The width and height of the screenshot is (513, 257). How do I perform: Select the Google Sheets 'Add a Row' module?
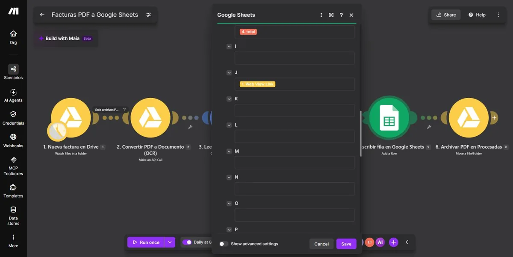389,118
